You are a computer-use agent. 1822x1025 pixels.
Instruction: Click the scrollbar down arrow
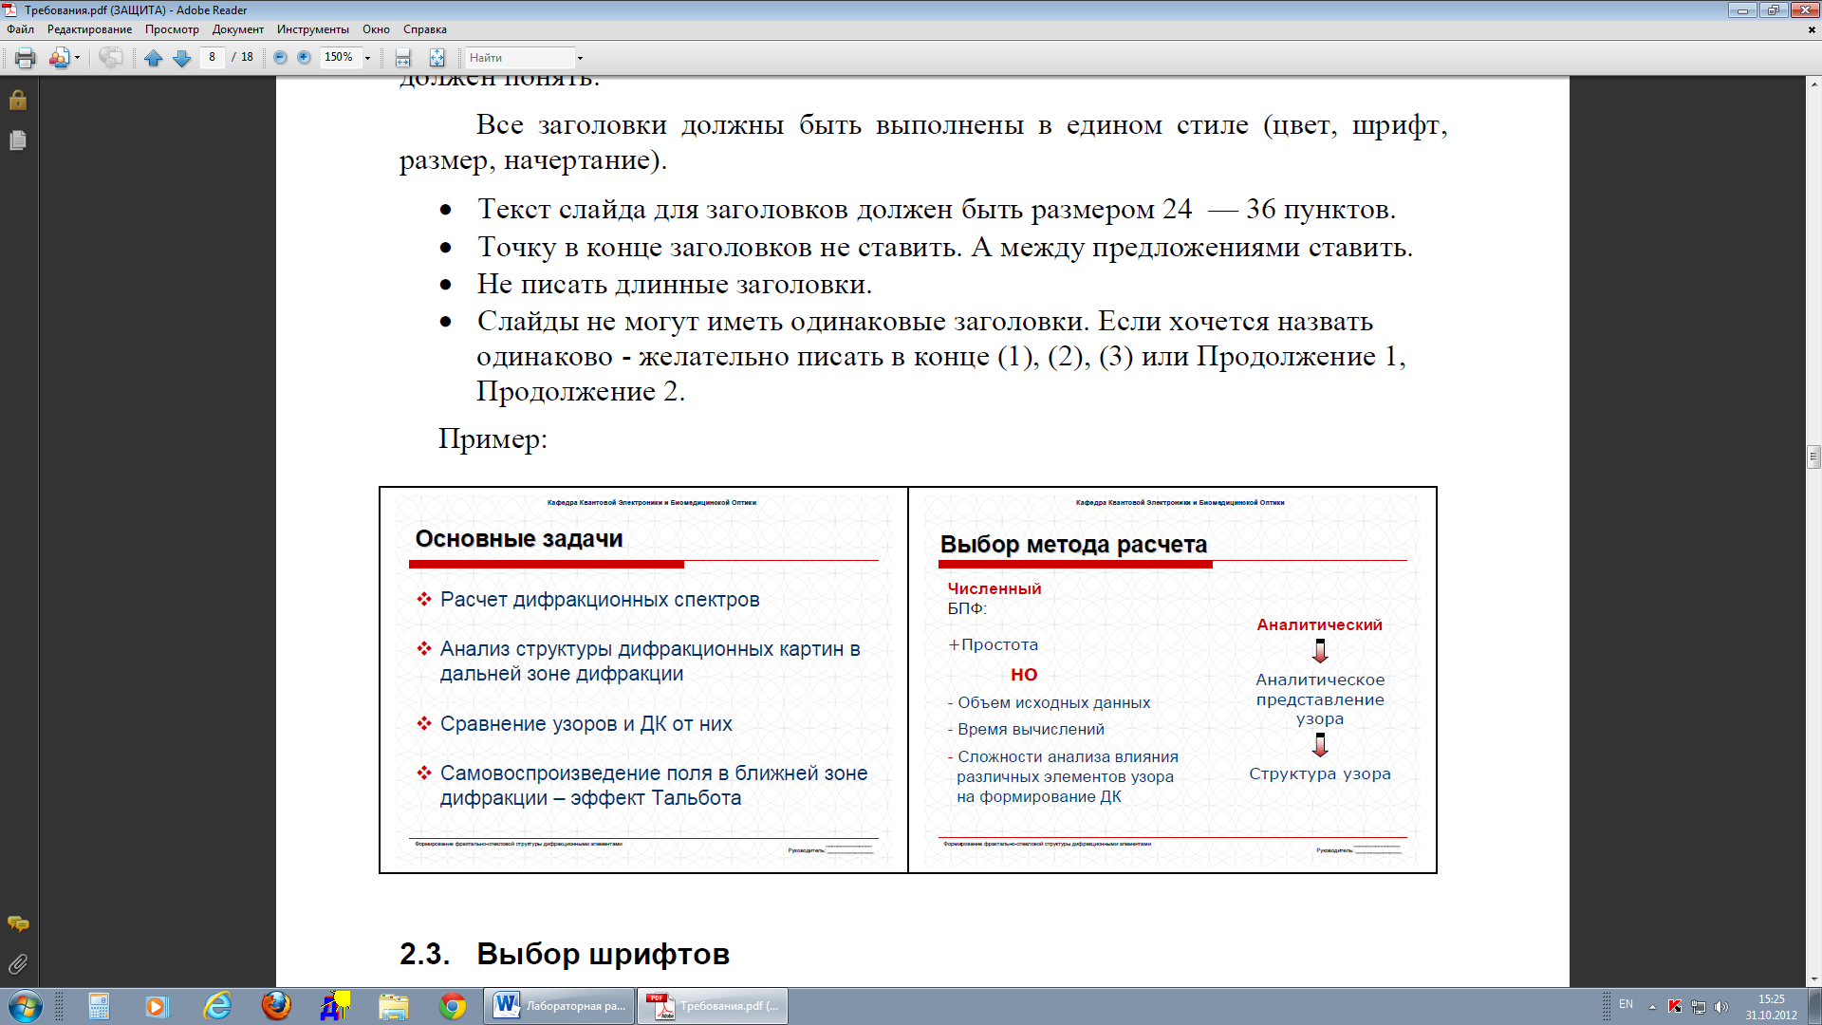point(1813,979)
